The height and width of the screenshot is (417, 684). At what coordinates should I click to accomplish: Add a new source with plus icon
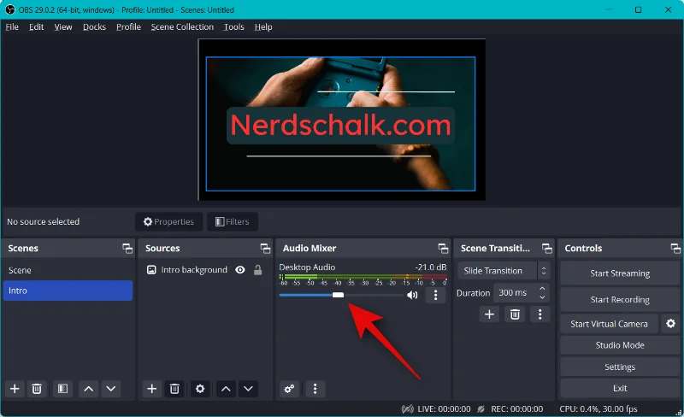pos(152,389)
